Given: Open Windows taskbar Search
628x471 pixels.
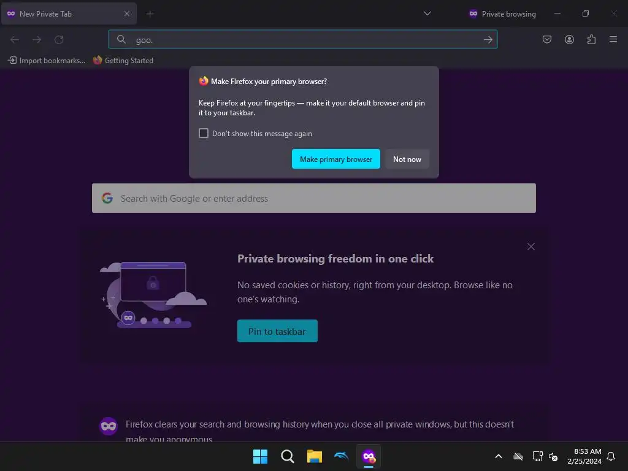Looking at the screenshot, I should pyautogui.click(x=287, y=456).
